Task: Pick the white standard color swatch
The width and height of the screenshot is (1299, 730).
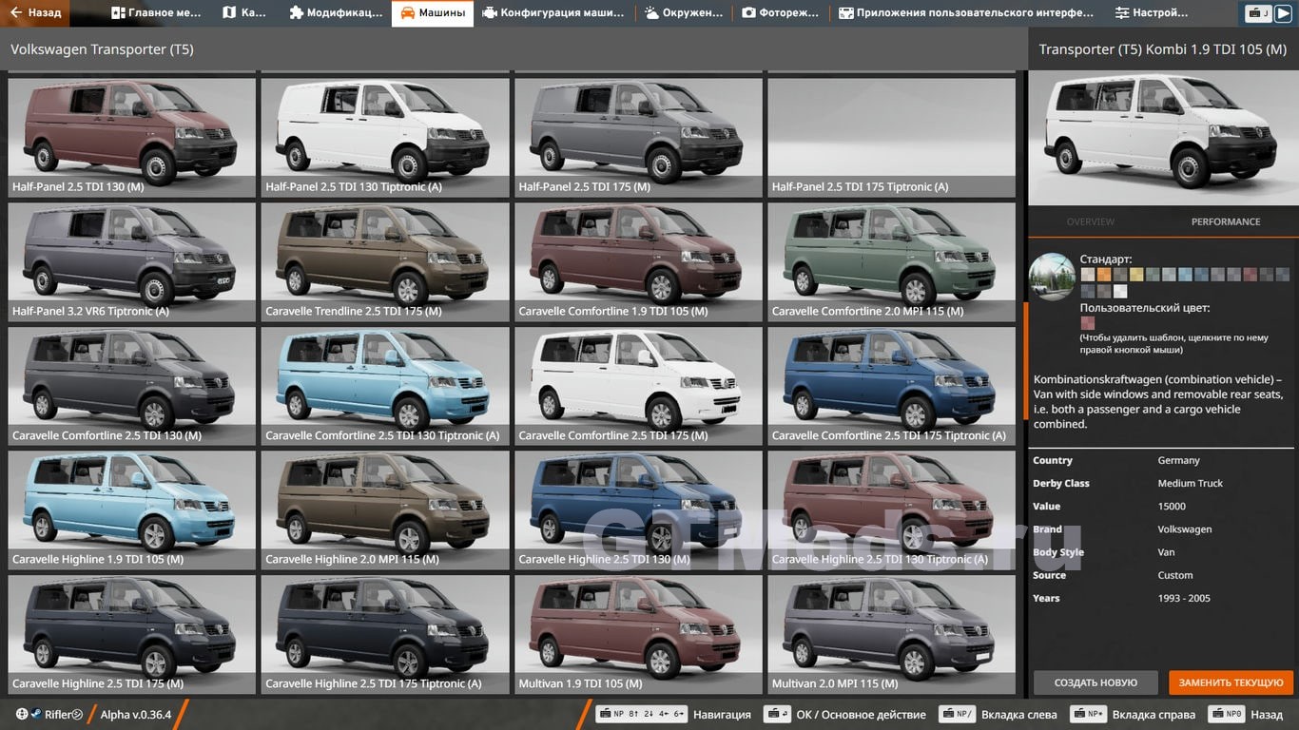Action: (1120, 291)
